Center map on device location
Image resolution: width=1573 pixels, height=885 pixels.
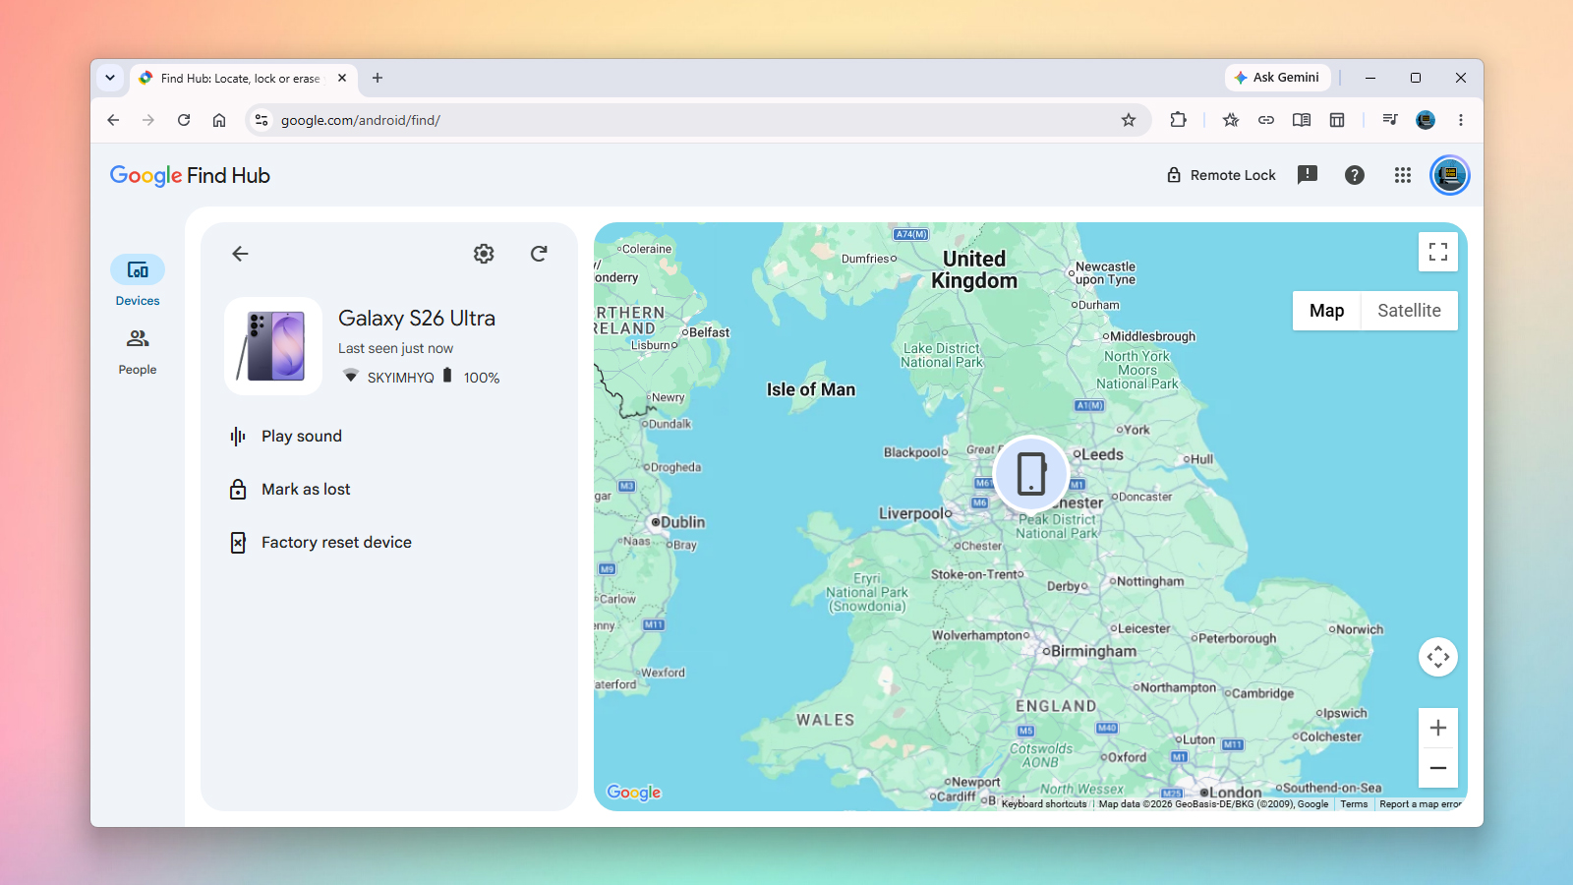coord(1438,657)
